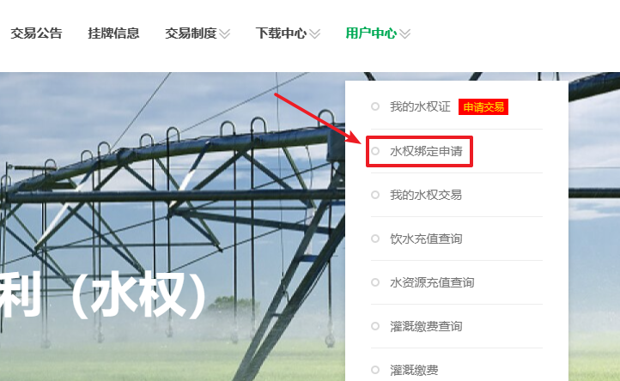
Task: Click the circle bullet beside 我的水权证
Action: 375,106
